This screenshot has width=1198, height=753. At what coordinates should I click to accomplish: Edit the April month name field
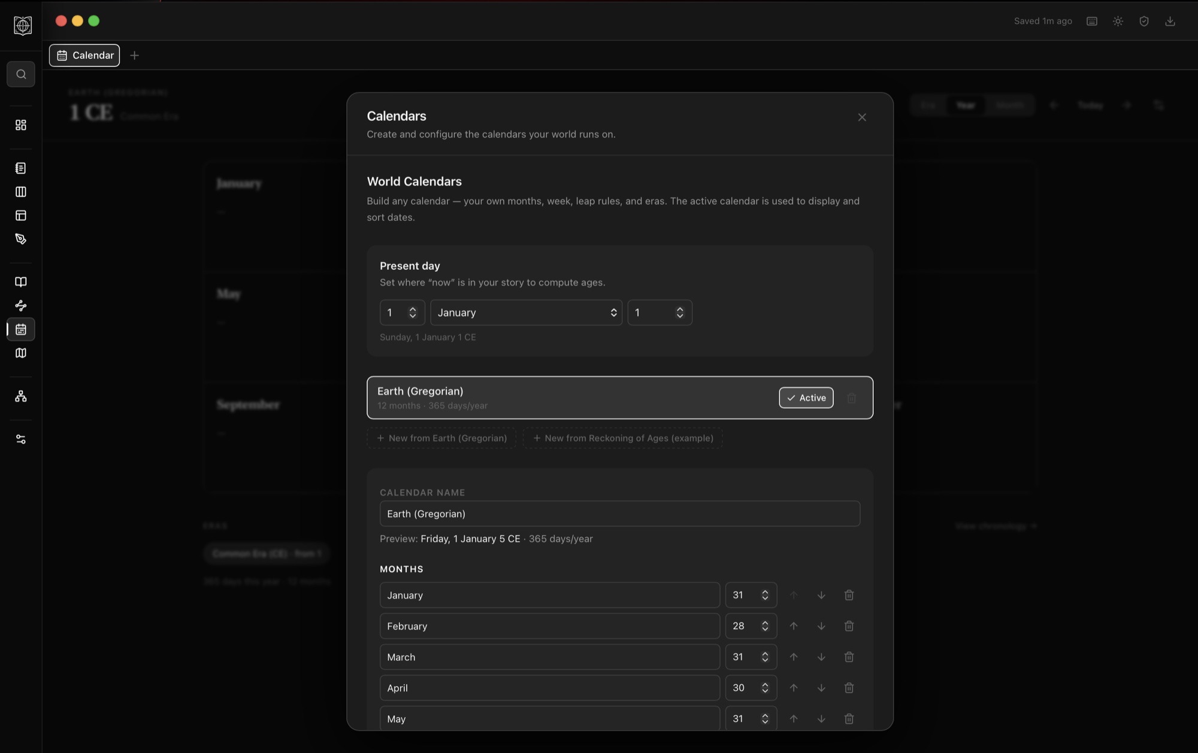click(x=550, y=688)
